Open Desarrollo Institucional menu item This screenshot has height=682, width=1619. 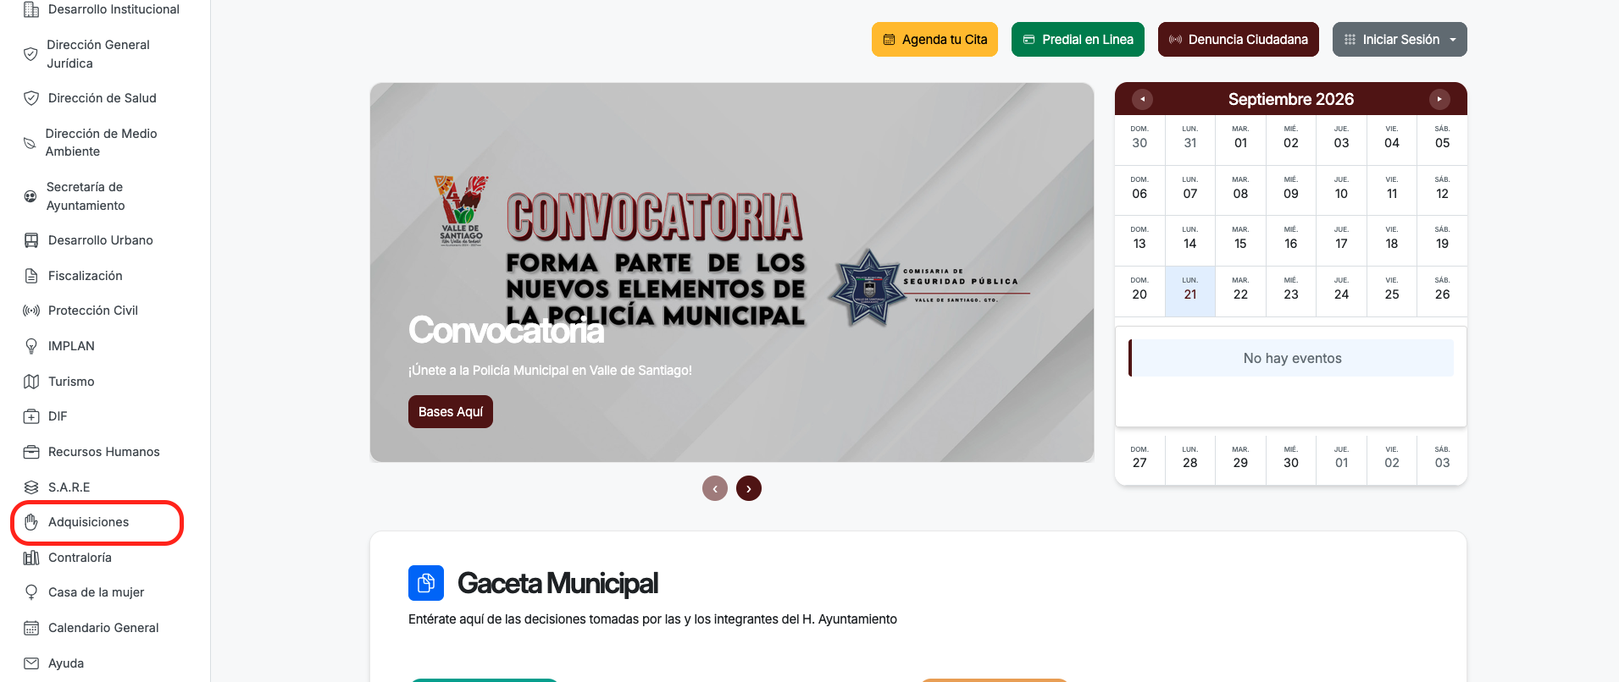pos(102,9)
